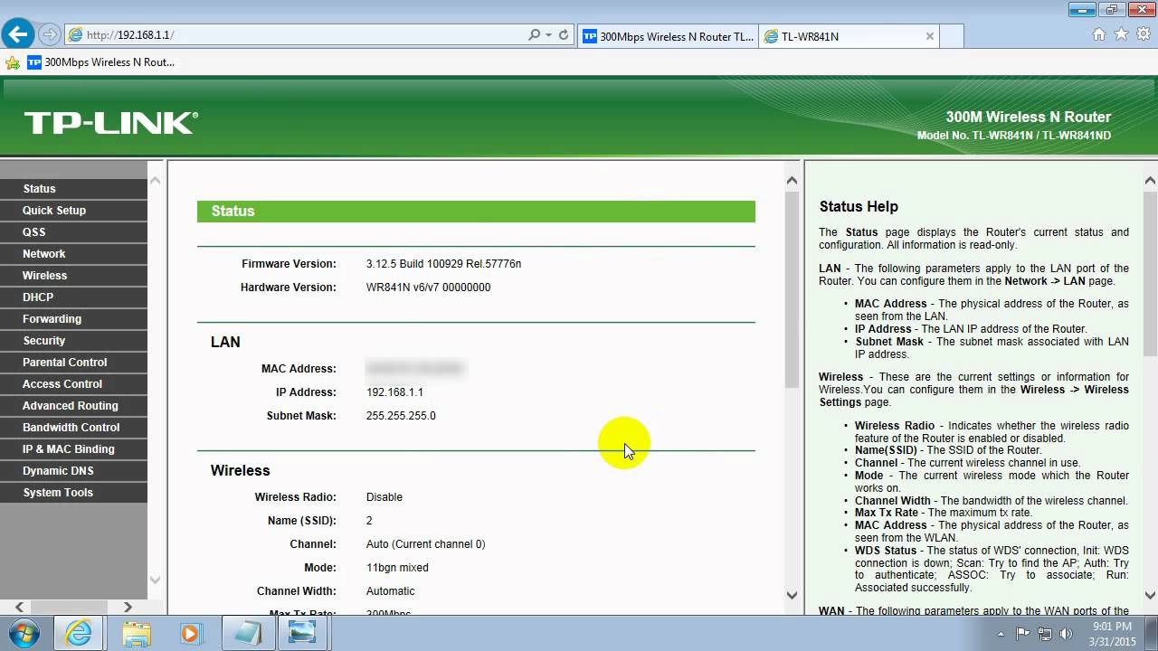The image size is (1158, 651).
Task: Open Access Control menu item
Action: [x=73, y=383]
